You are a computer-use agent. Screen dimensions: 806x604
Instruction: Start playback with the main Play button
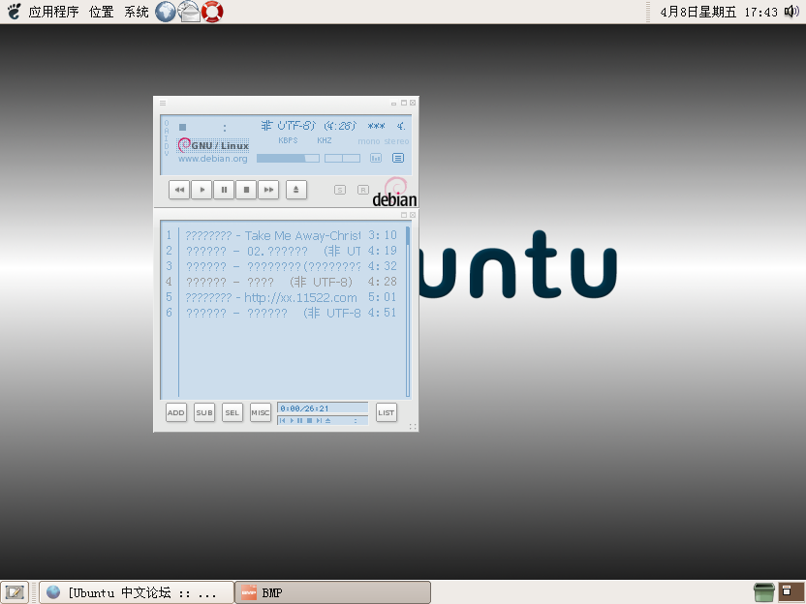[x=202, y=190]
